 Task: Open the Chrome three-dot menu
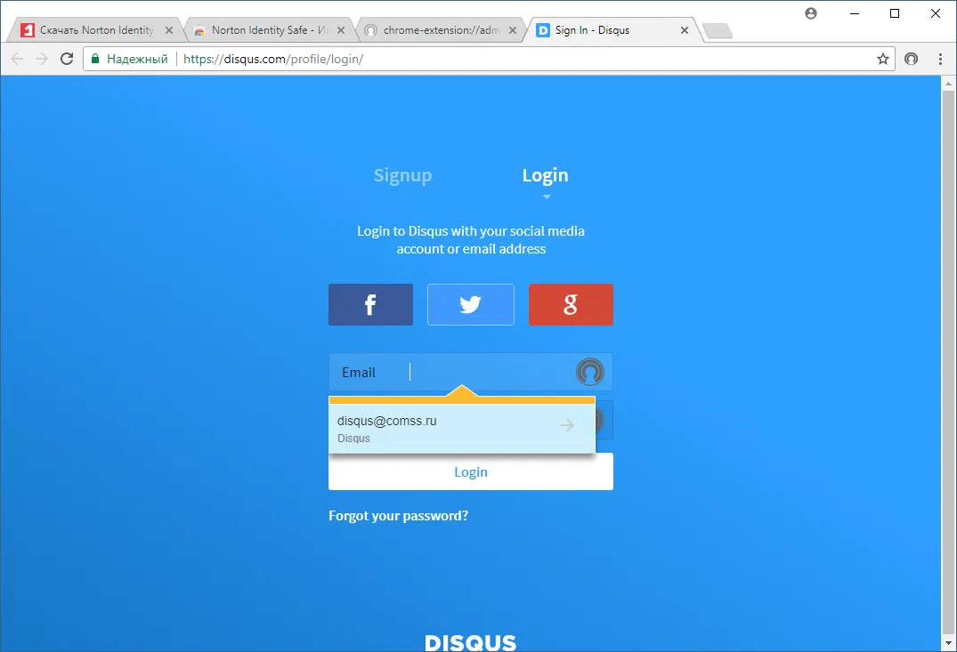(x=940, y=59)
